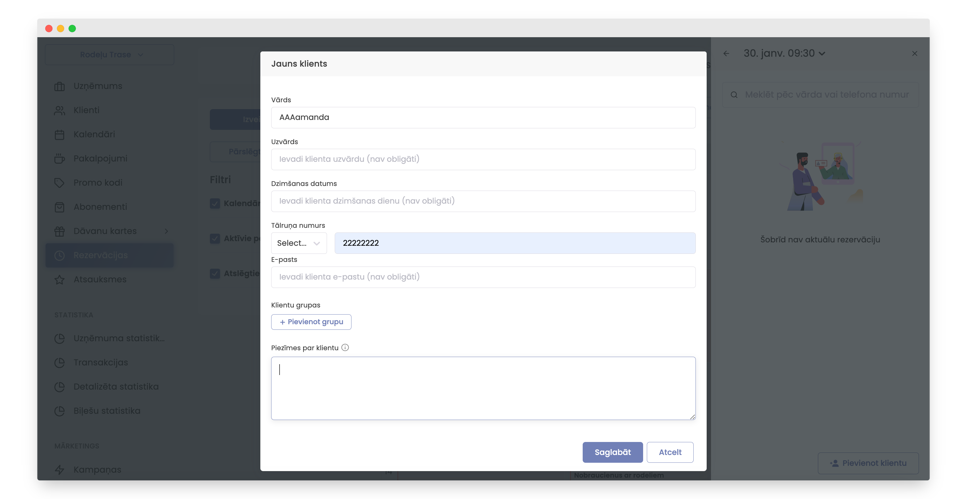This screenshot has width=967, height=499.
Task: Open the phone country code Select dropdown
Action: click(x=298, y=243)
